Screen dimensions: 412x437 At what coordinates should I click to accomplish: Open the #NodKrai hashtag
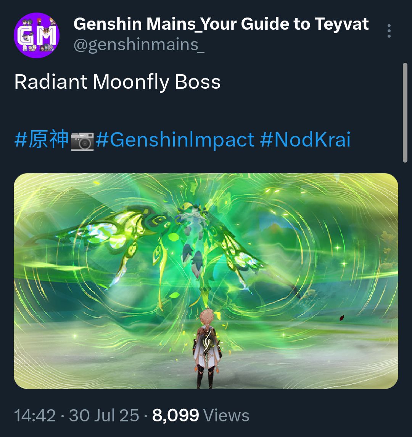[x=305, y=139]
